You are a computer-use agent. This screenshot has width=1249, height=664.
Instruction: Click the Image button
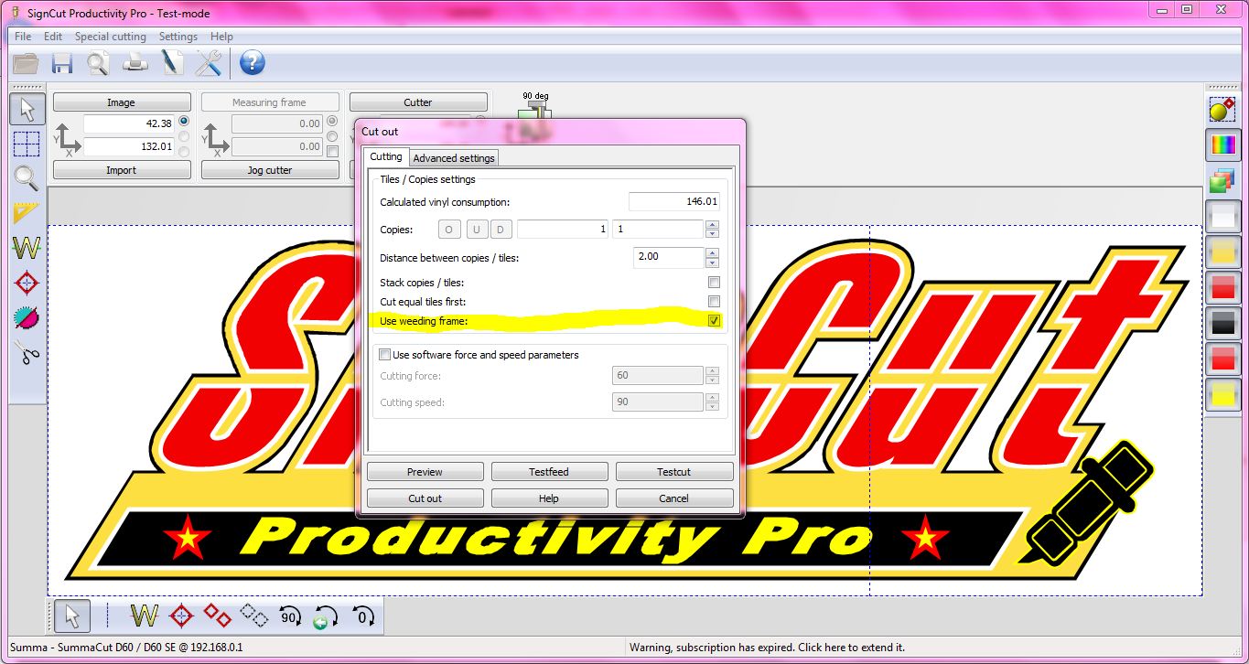coord(121,102)
